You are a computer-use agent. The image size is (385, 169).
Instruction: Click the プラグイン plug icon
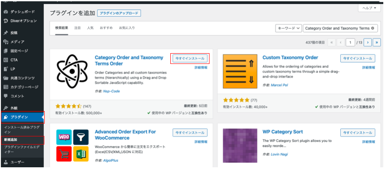pyautogui.click(x=6, y=117)
